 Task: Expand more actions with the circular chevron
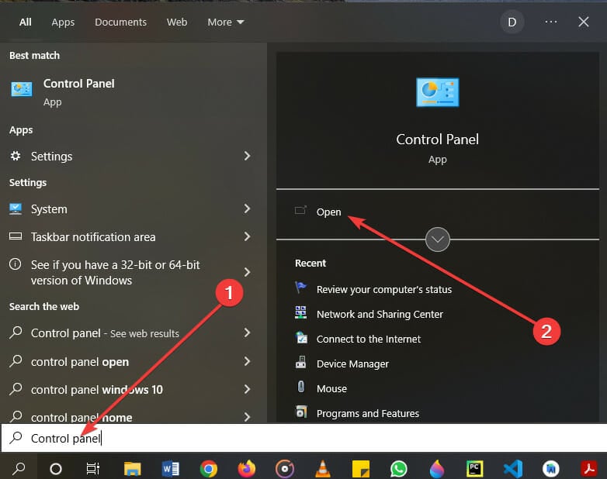click(x=438, y=239)
